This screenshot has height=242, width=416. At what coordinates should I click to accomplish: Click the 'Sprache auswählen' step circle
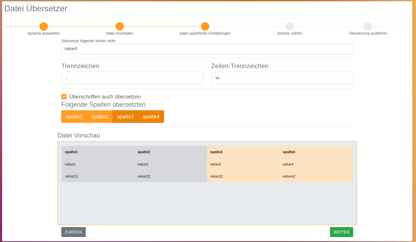44,26
